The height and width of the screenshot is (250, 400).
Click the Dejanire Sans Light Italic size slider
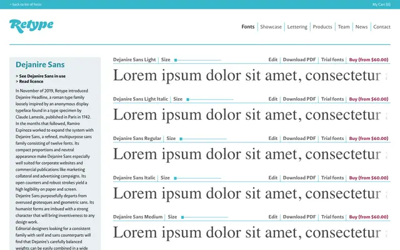tap(210, 99)
